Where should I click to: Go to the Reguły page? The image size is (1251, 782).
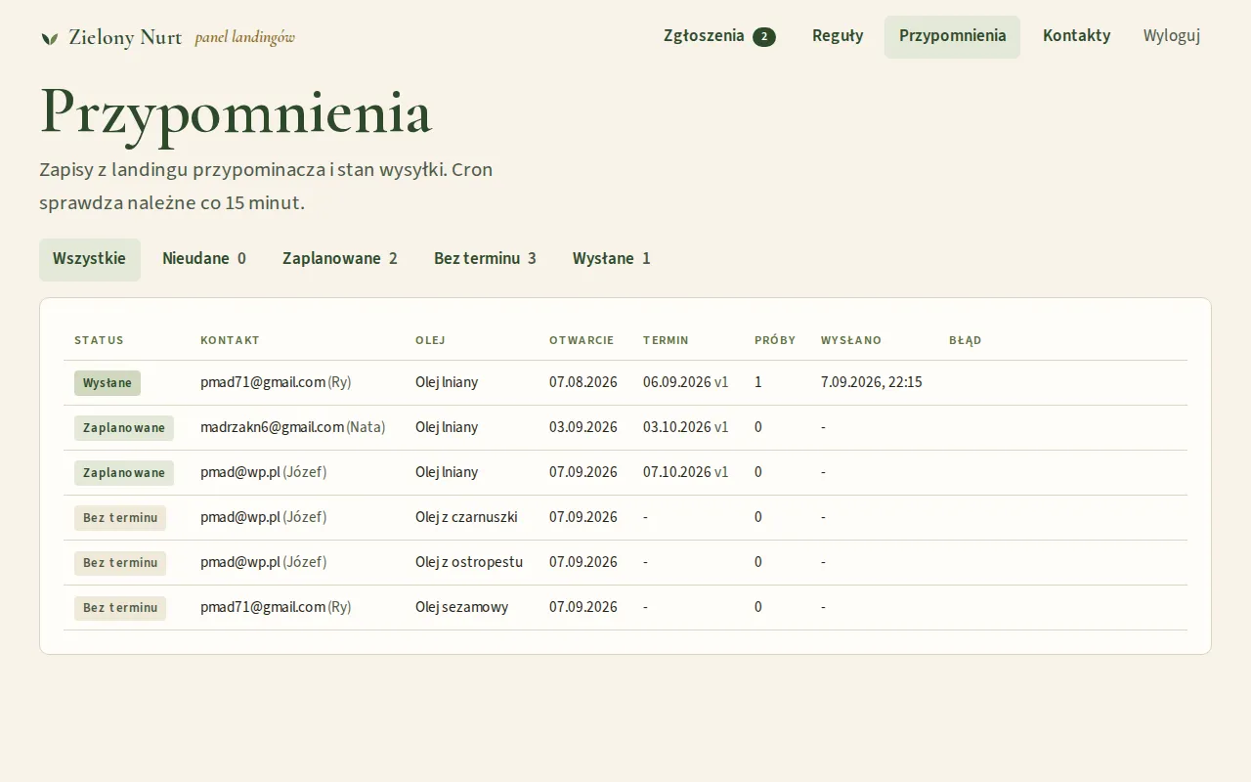838,37
